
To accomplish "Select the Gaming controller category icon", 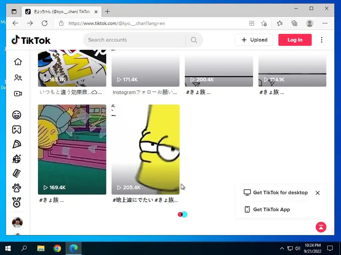I will click(x=17, y=129).
